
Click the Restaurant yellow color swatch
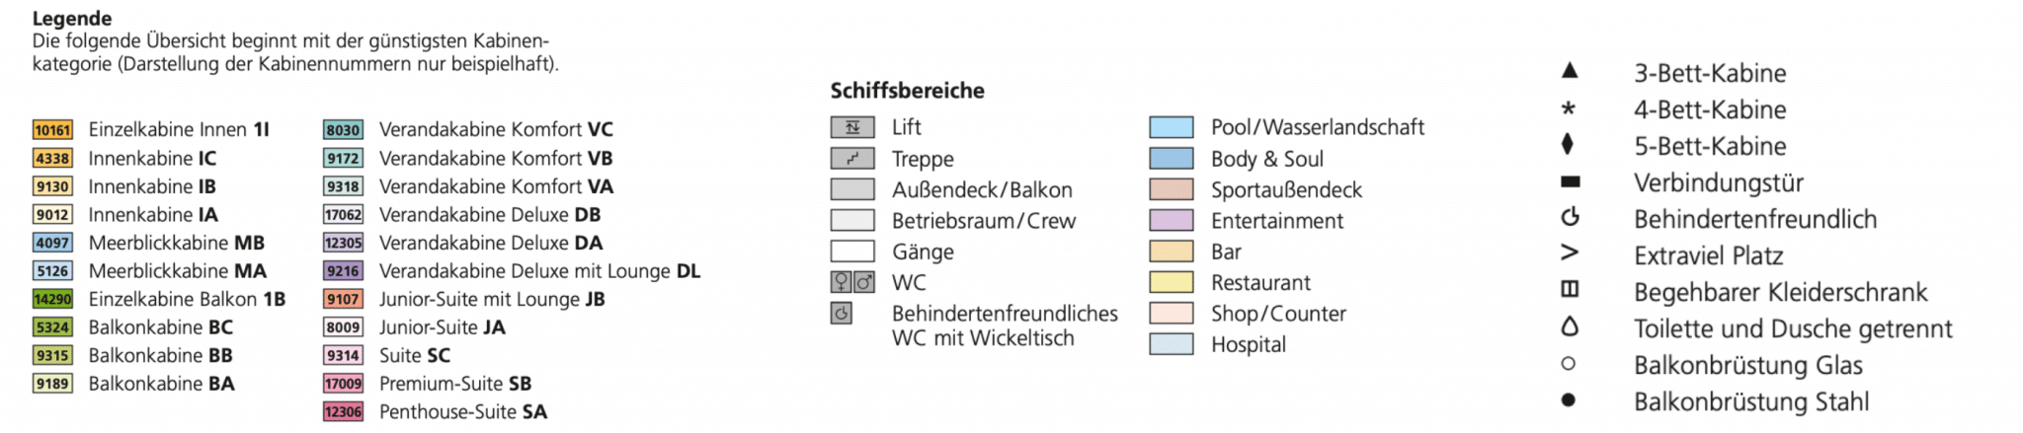coord(1172,283)
